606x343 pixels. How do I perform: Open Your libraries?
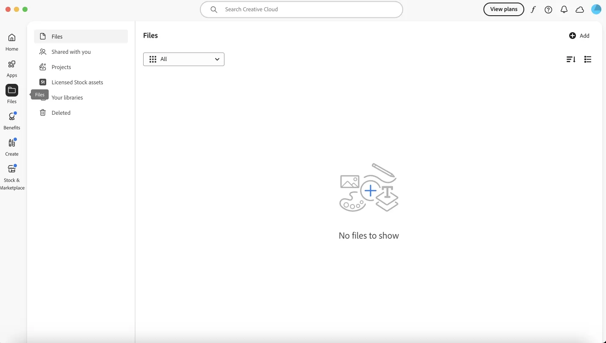point(67,97)
